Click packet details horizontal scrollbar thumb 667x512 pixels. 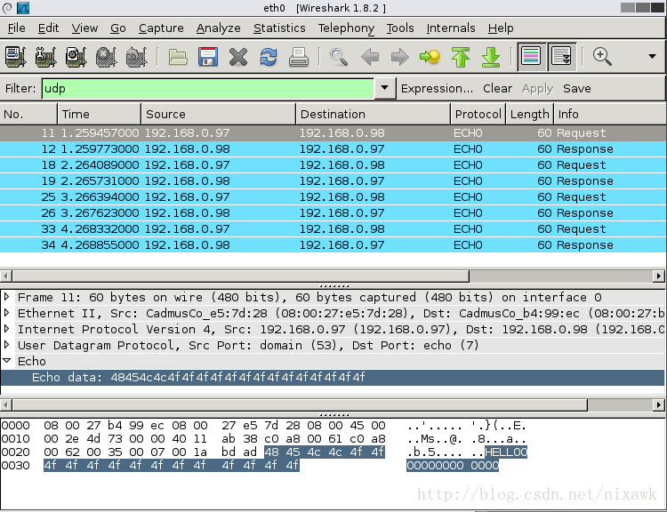coord(300,404)
